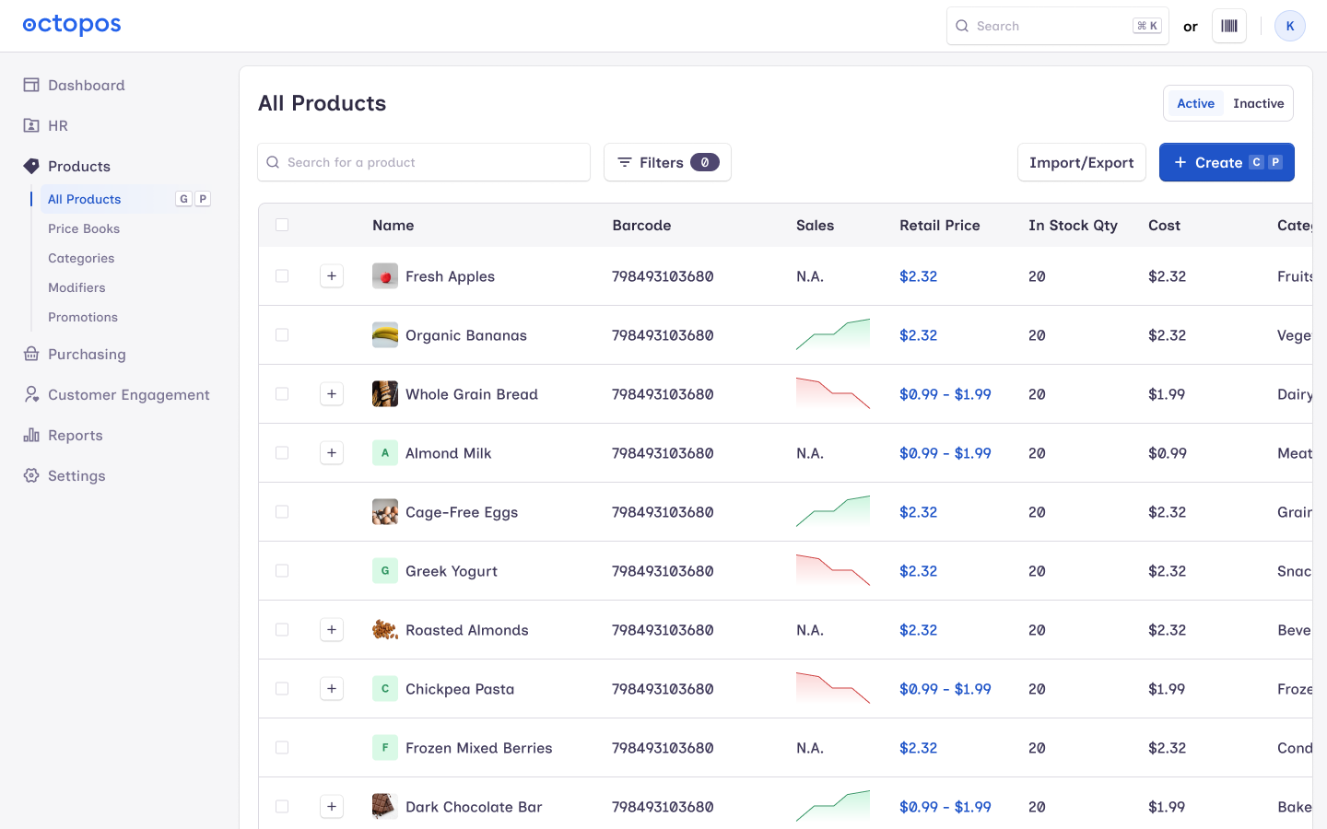
Task: Click the Reports bar chart icon
Action: pos(31,435)
